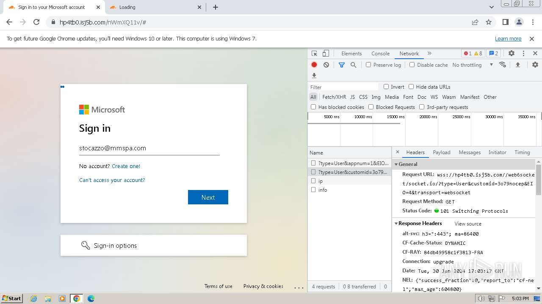Image resolution: width=542 pixels, height=304 pixels.
Task: Select the inspect element picker icon
Action: [314, 54]
